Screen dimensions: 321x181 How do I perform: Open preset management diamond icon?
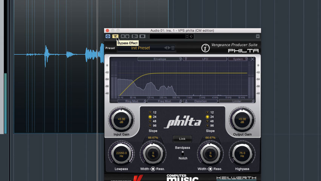click(191, 36)
